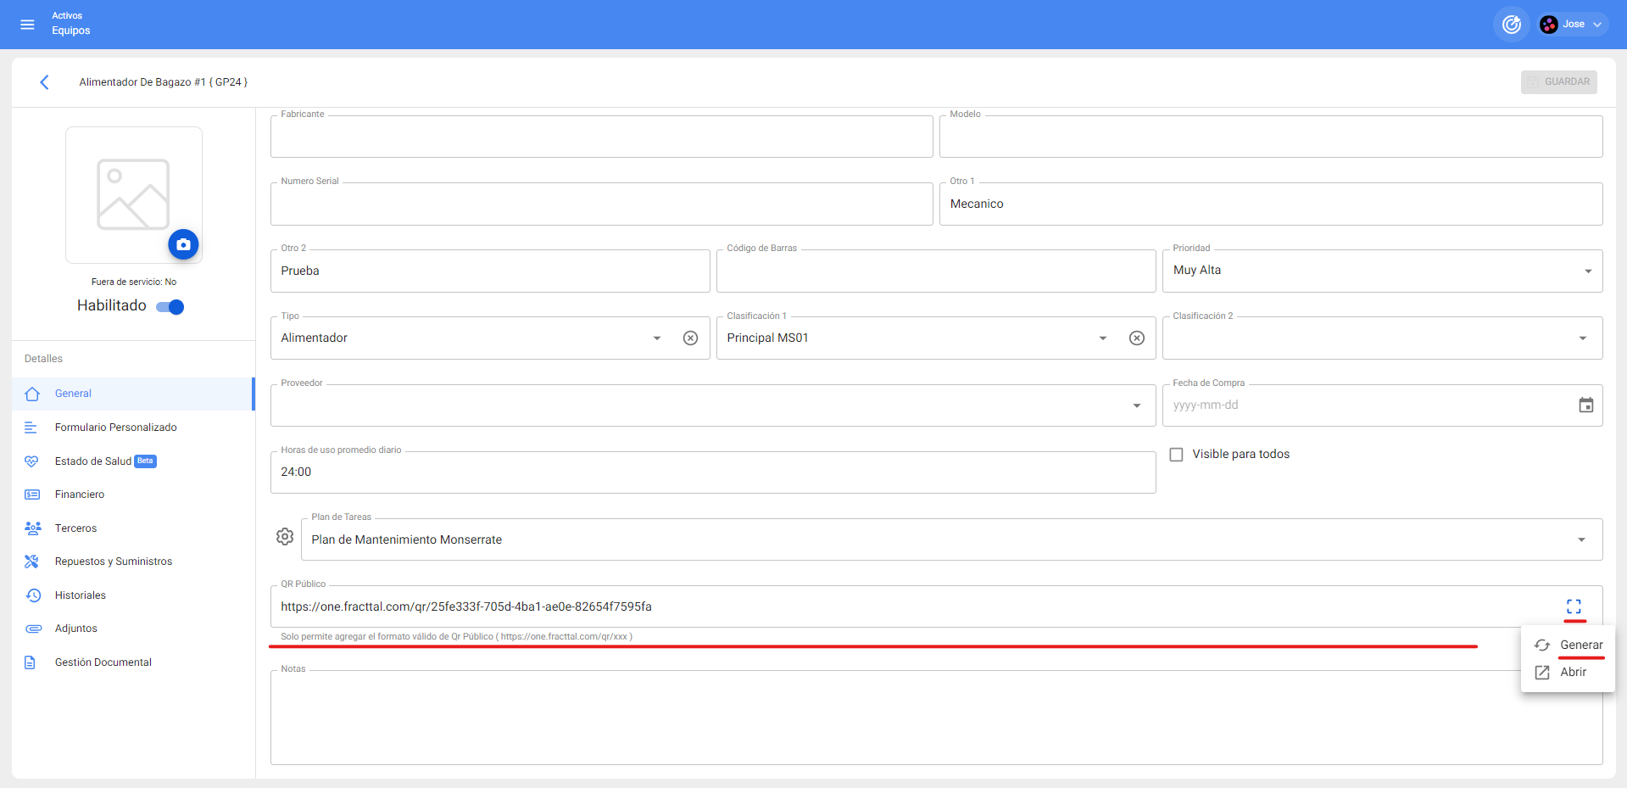1627x788 pixels.
Task: Toggle the Habilitado switch
Action: (x=170, y=307)
